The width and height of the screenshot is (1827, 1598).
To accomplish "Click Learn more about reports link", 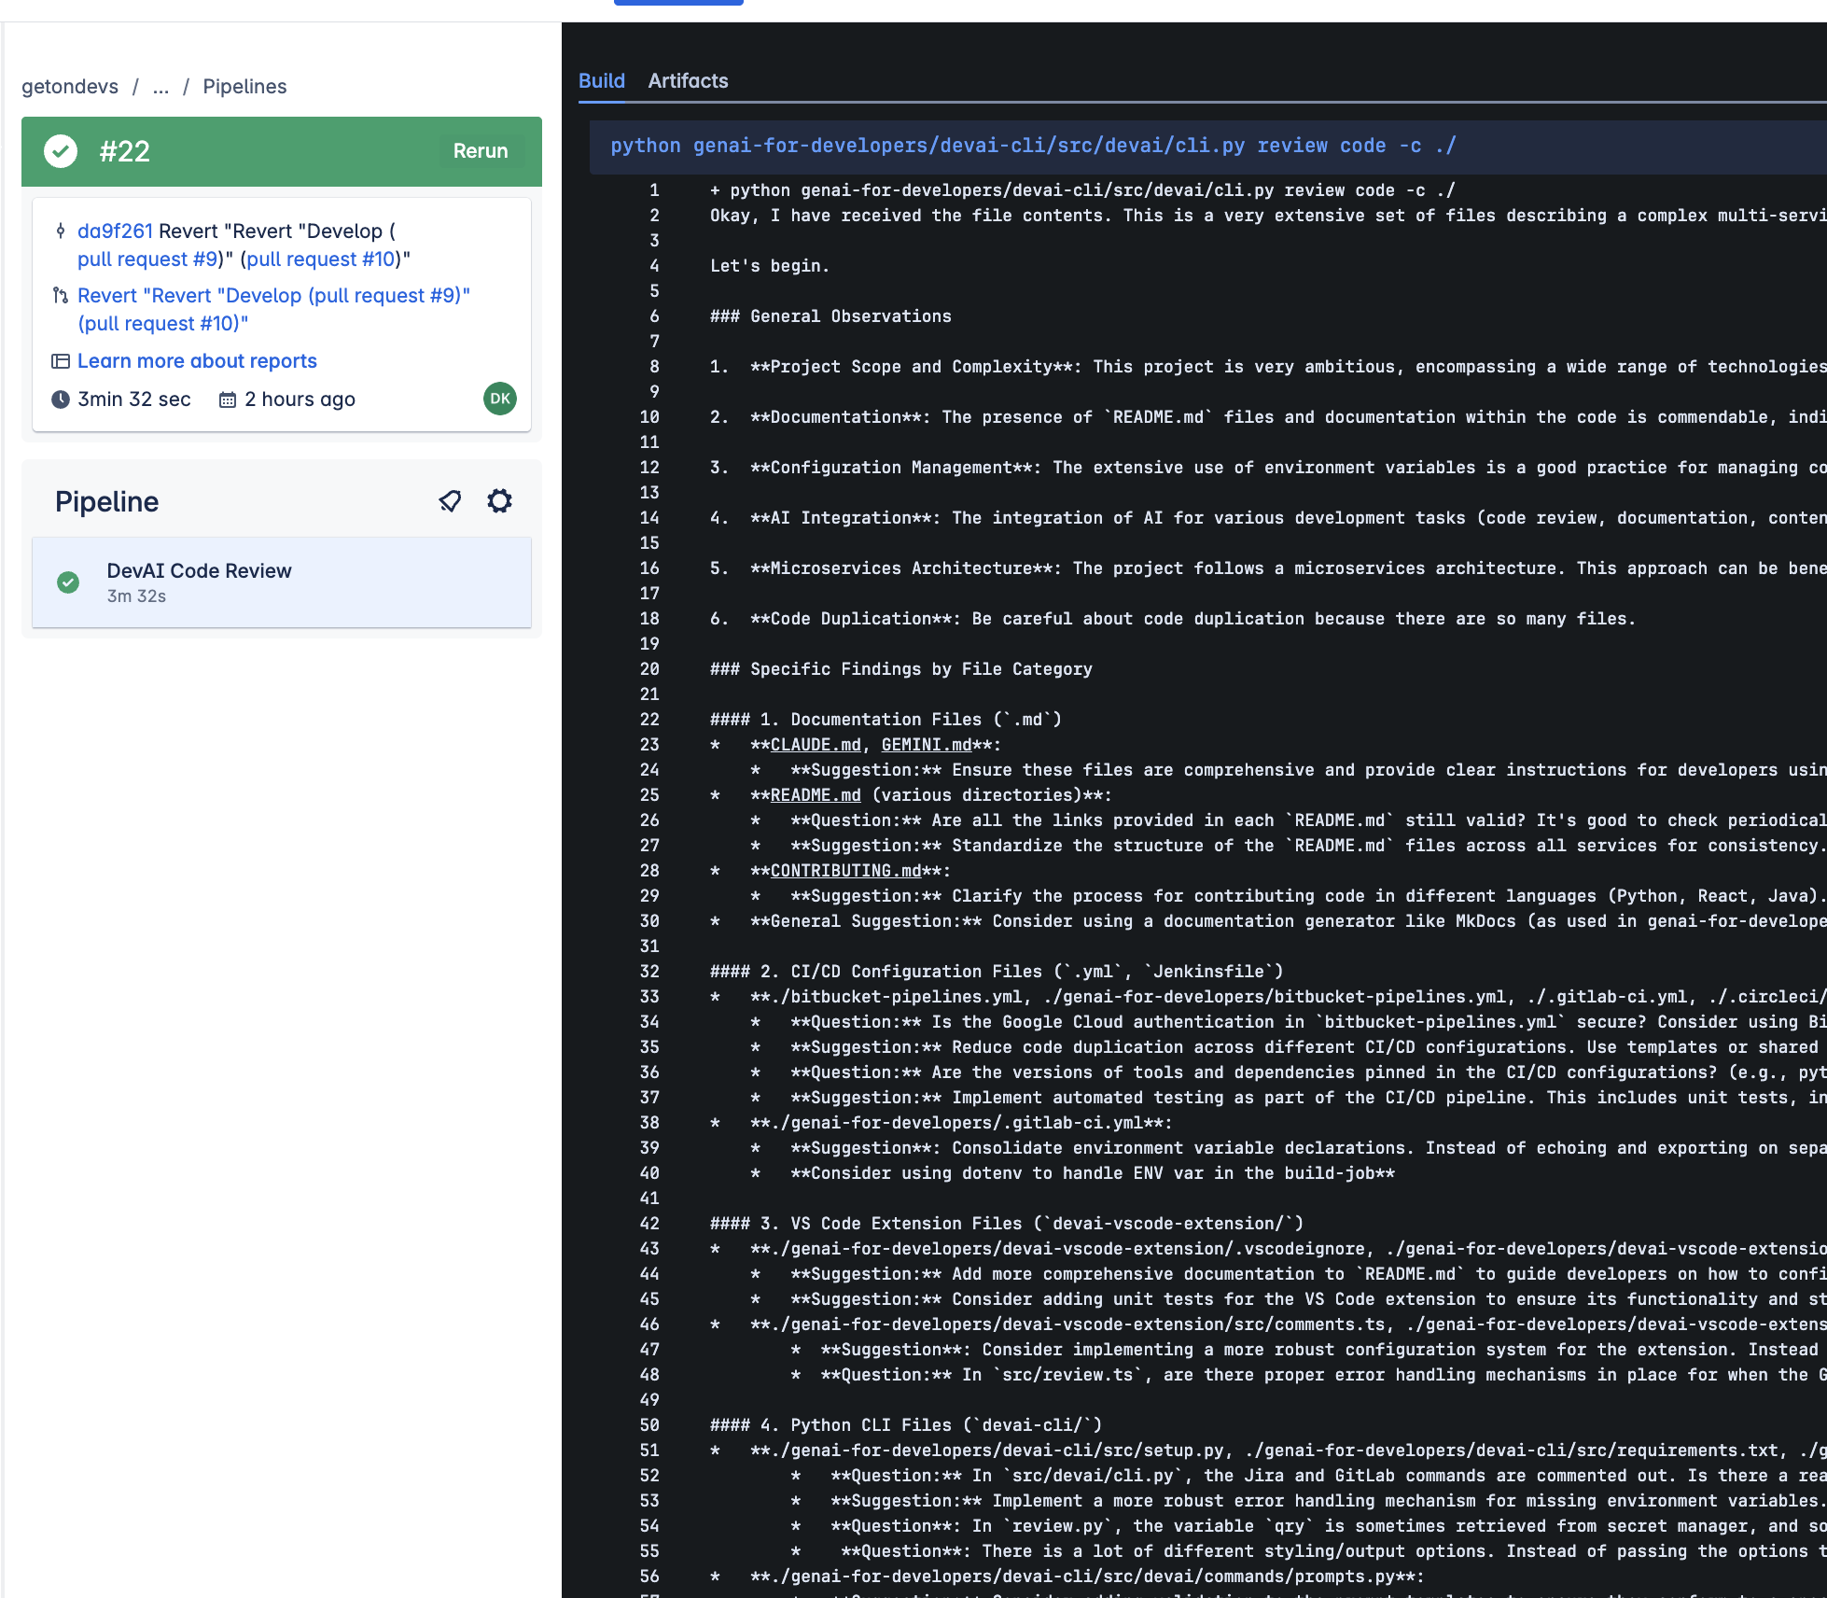I will (x=197, y=361).
